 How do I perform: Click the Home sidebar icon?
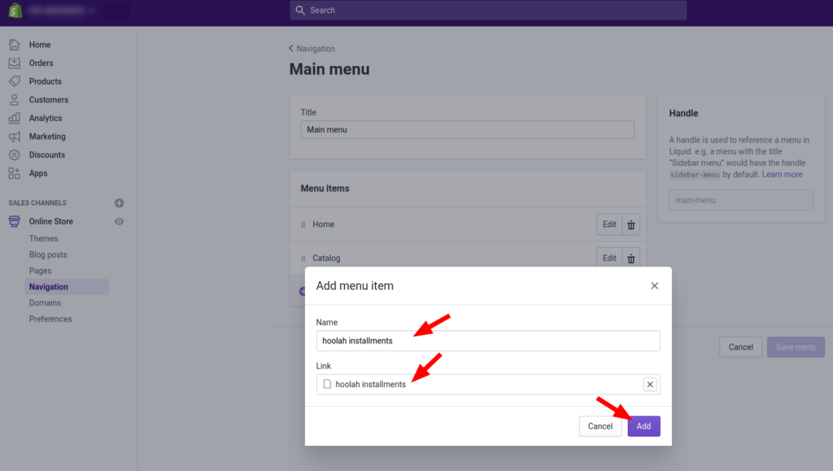pyautogui.click(x=15, y=45)
